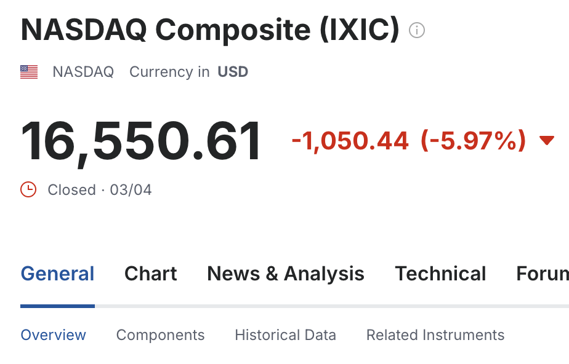
Task: Click the (-5.97%) percent change
Action: coord(473,141)
